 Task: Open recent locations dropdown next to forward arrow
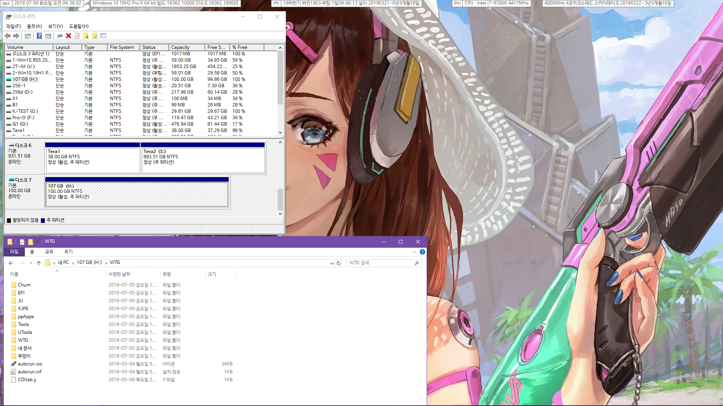31,263
